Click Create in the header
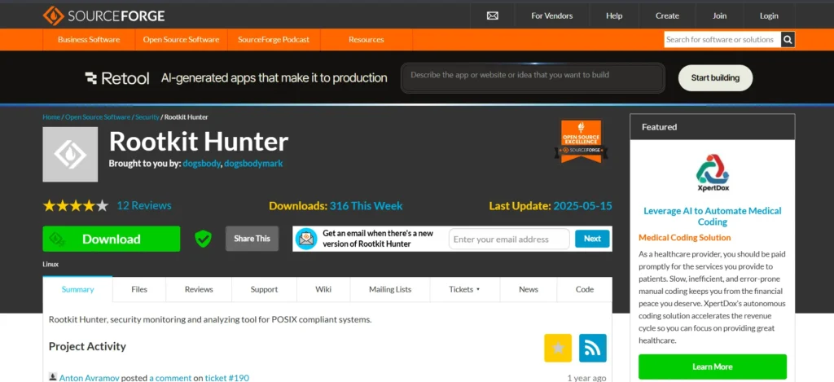 (667, 16)
